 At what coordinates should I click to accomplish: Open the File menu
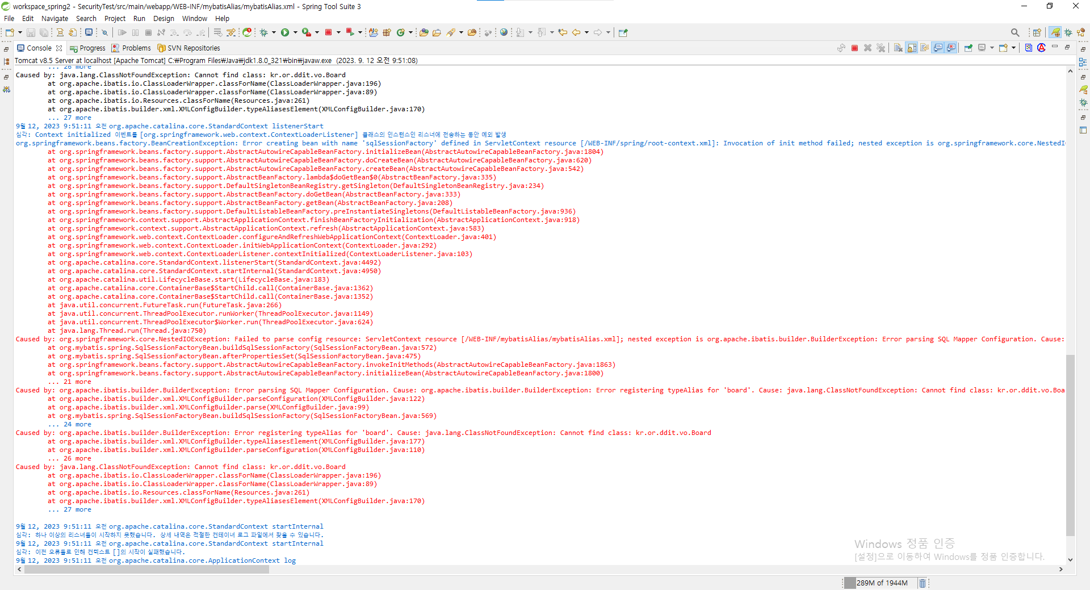[9, 19]
